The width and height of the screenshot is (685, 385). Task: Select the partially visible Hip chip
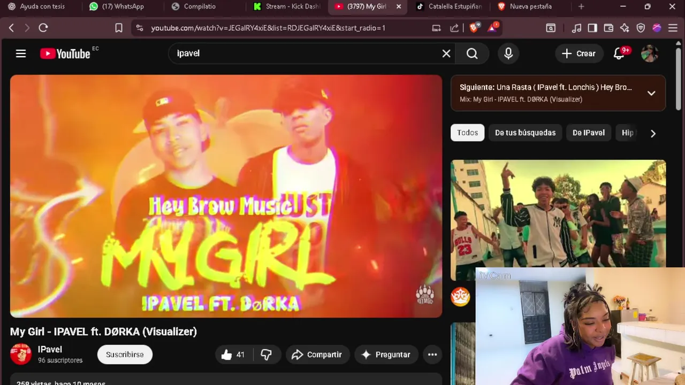(628, 133)
